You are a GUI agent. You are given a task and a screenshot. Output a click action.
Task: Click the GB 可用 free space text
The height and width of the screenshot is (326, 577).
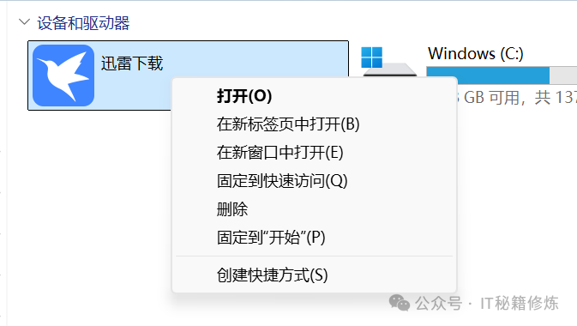point(494,98)
